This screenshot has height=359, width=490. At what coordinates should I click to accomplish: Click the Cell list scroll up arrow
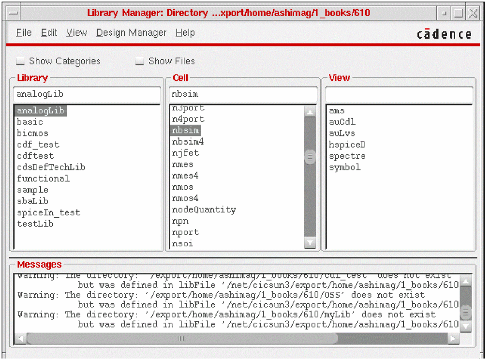point(310,112)
